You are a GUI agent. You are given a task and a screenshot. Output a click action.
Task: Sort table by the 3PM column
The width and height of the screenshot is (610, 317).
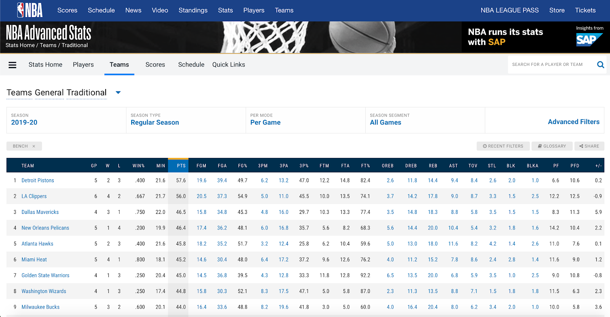263,166
